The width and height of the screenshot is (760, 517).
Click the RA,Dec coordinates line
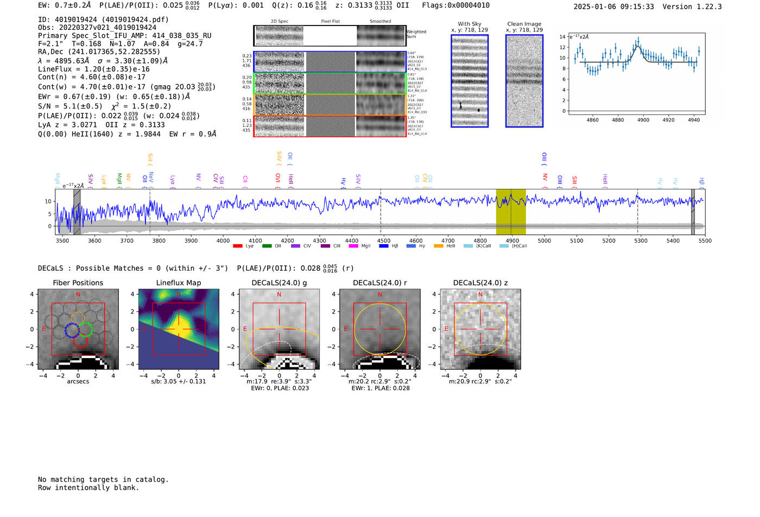[x=99, y=52]
